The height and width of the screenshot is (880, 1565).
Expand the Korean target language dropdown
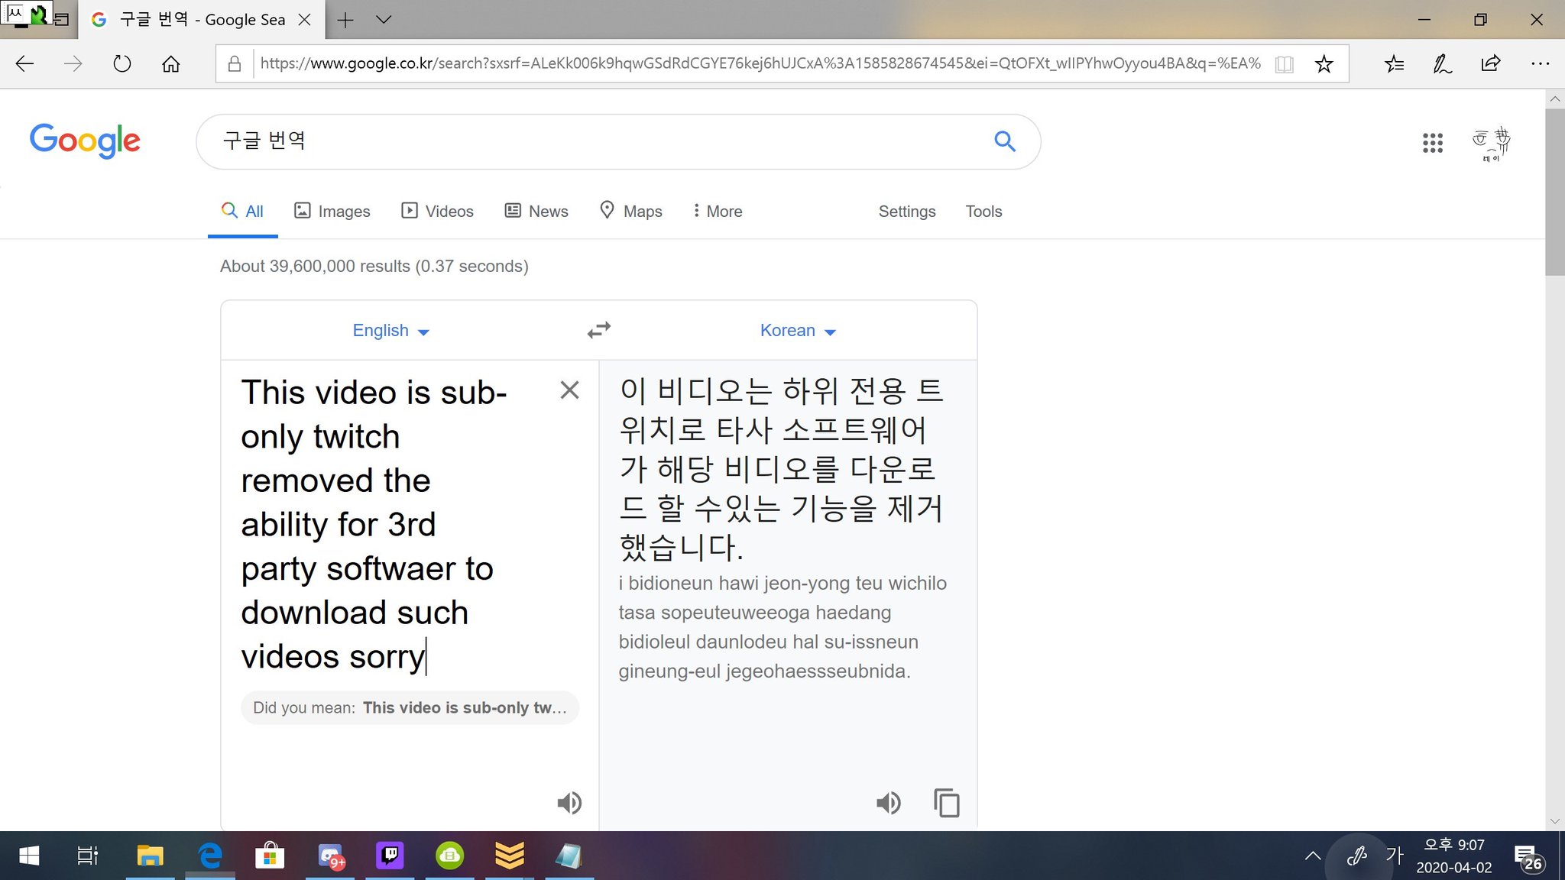(798, 331)
